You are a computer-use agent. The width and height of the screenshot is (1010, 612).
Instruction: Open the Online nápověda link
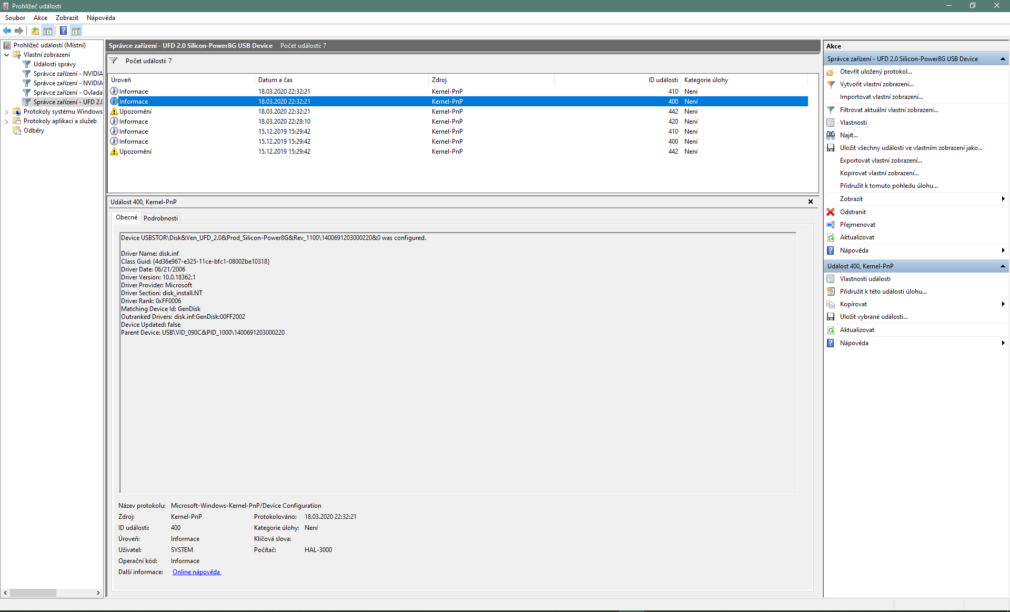point(196,572)
